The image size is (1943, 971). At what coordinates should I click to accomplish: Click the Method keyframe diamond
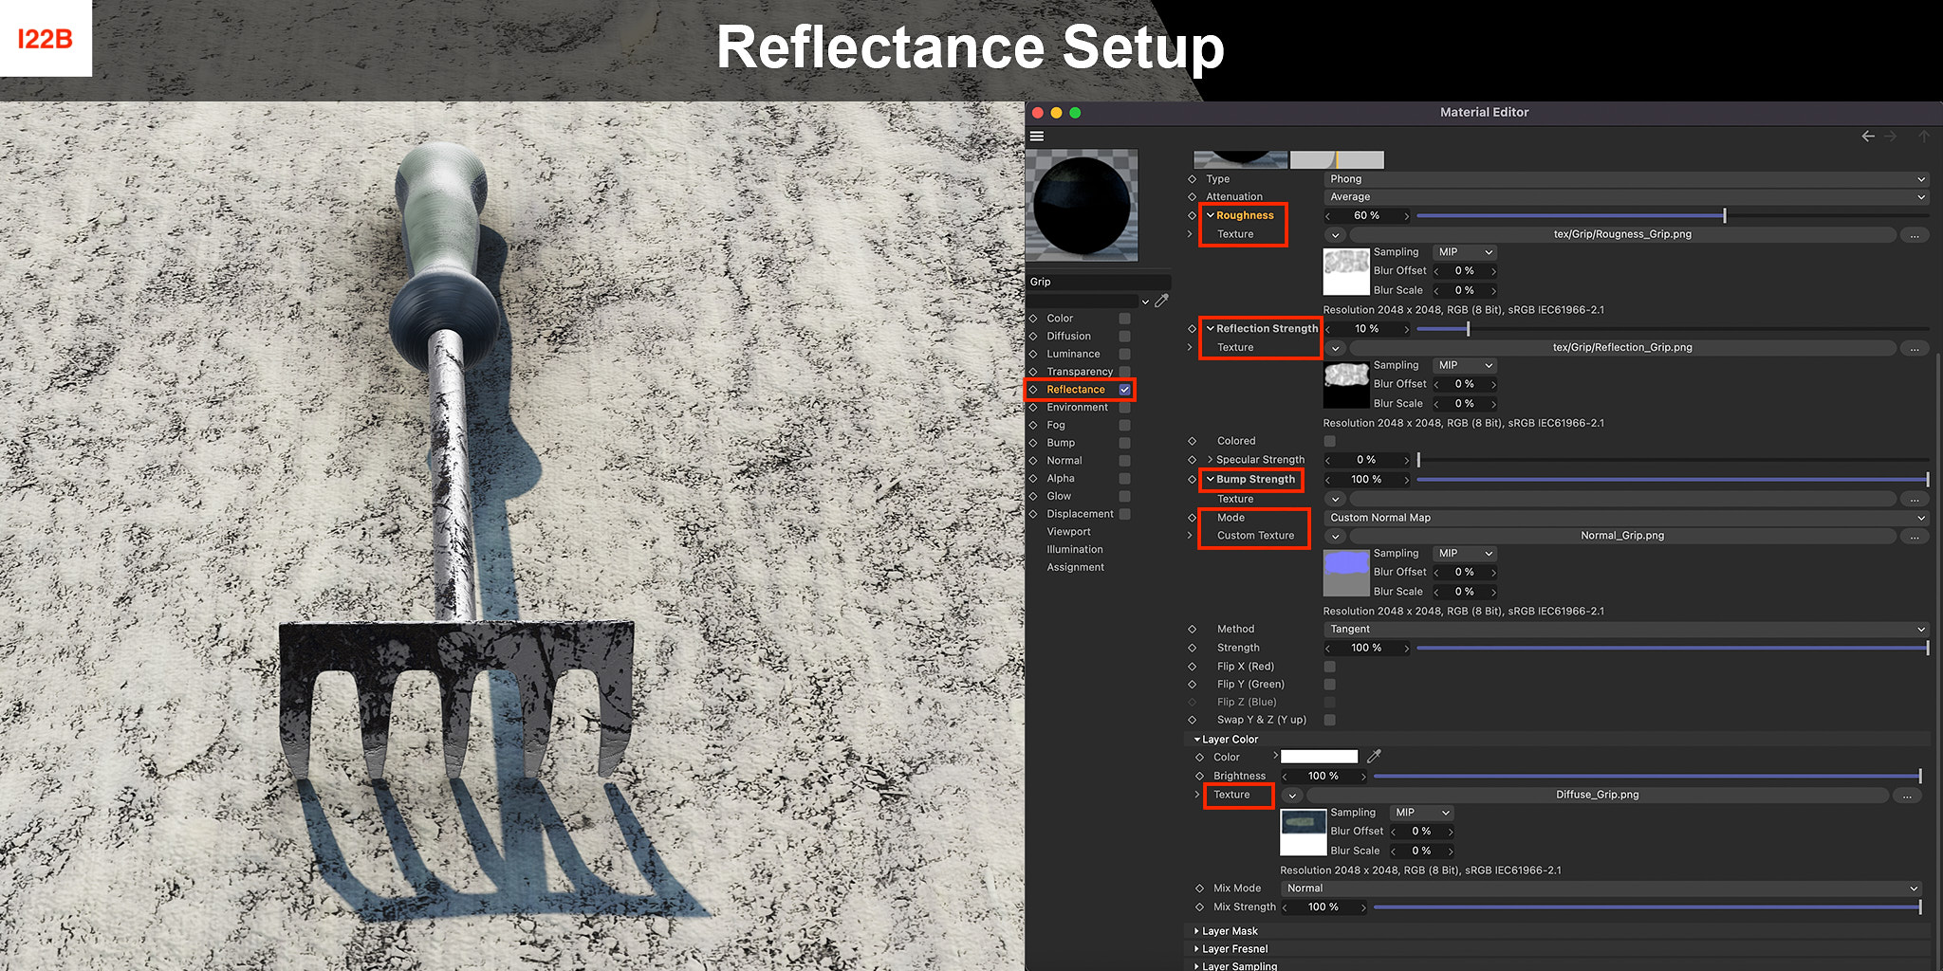(1193, 630)
